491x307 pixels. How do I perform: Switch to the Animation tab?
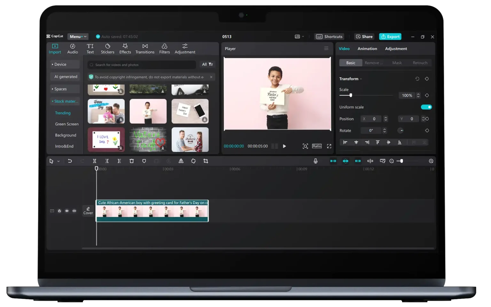point(367,49)
